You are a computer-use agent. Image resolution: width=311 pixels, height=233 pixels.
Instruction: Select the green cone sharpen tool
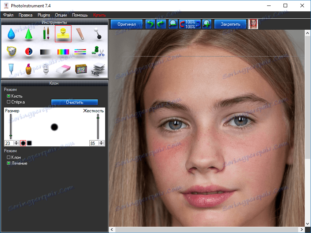(x=29, y=34)
